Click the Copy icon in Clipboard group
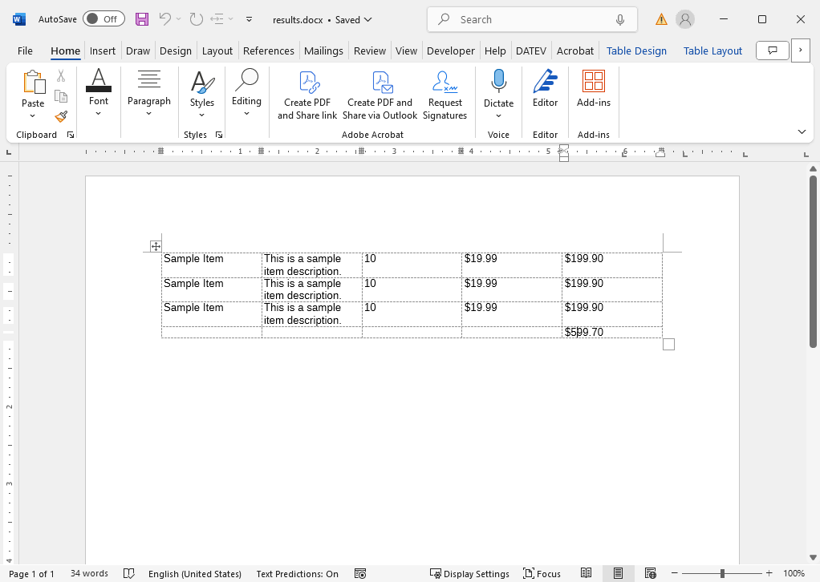Image resolution: width=820 pixels, height=582 pixels. pyautogui.click(x=61, y=97)
